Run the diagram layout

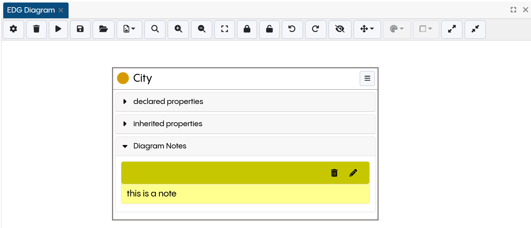58,29
